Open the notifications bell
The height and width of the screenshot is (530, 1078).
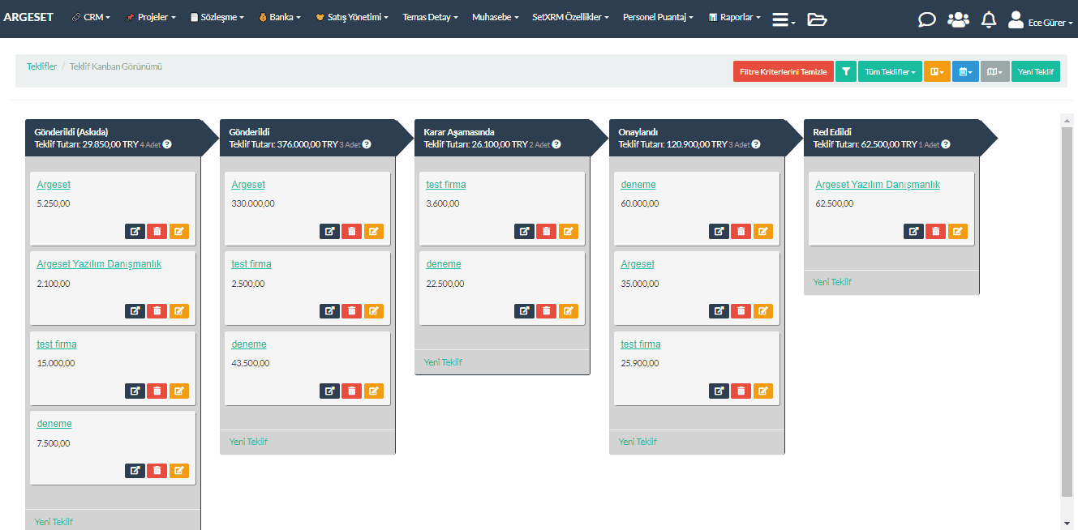988,19
